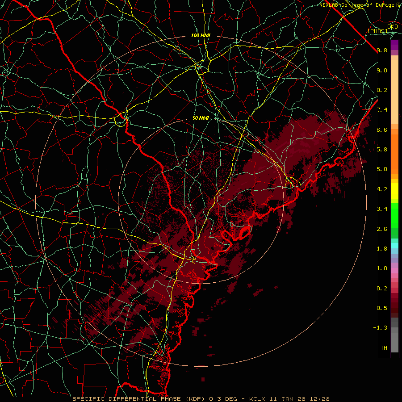Image resolution: width=402 pixels, height=402 pixels.
Task: Click the gray TH segment of color bar
Action: point(394,342)
